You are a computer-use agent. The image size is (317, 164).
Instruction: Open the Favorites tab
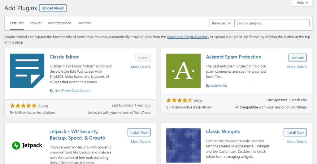click(84, 23)
